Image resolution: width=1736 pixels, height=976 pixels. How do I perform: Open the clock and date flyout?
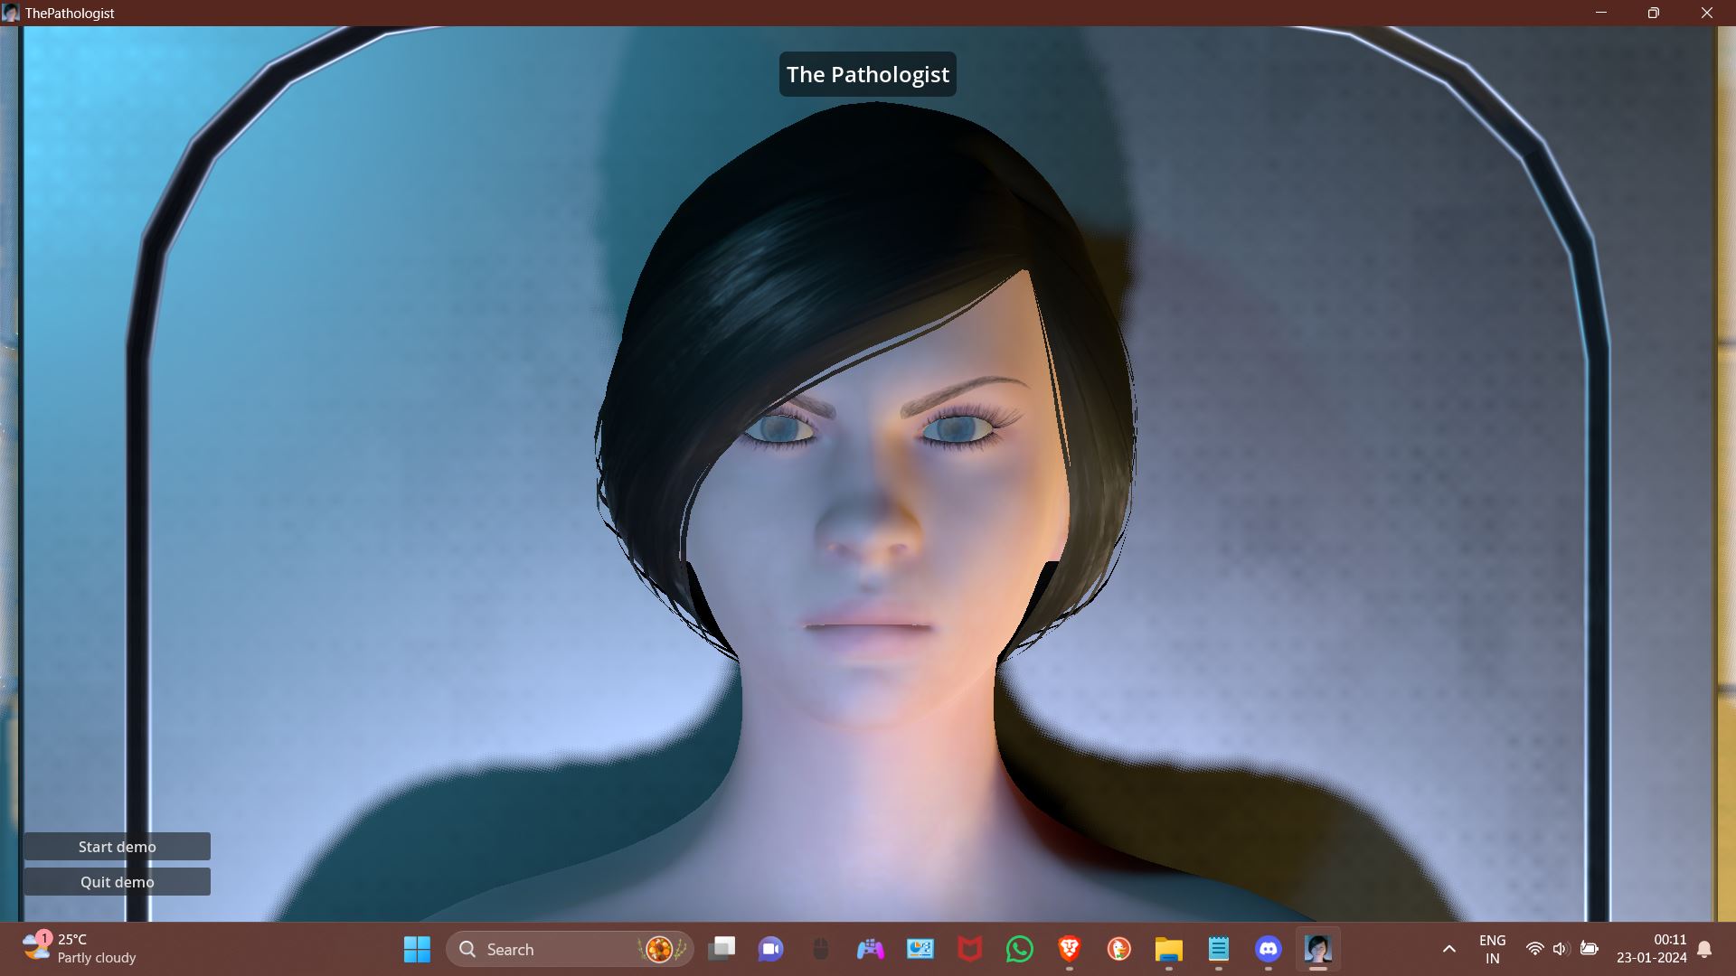coord(1651,949)
